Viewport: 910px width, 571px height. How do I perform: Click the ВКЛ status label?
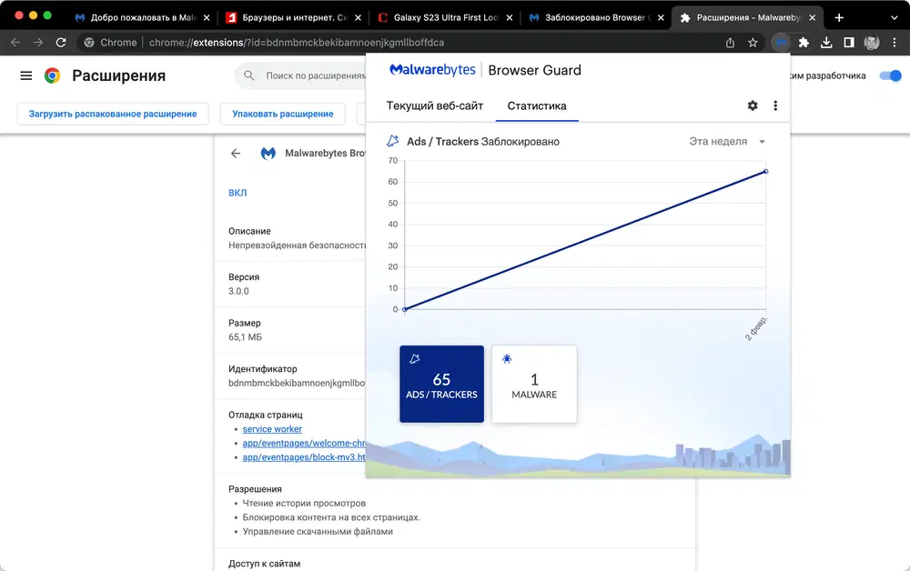(238, 193)
